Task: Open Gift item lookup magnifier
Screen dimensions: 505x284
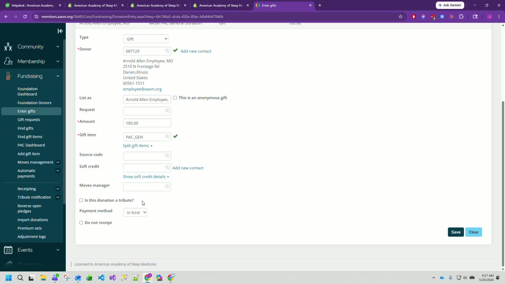Action: coord(167,136)
